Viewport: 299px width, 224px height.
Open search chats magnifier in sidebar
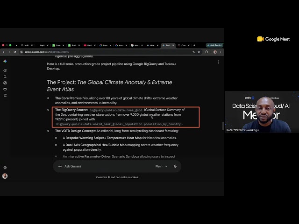(x=5, y=77)
